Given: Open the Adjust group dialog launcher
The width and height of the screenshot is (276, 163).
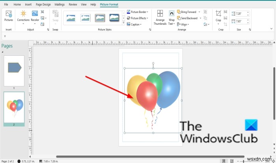Looking at the screenshot, I should coord(48,29).
